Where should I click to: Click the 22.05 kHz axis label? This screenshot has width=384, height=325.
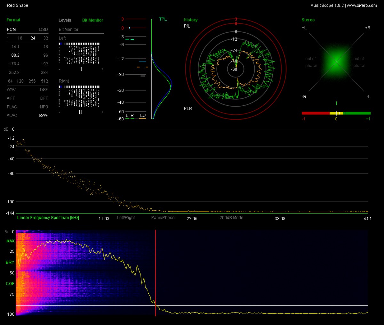pyautogui.click(x=192, y=219)
